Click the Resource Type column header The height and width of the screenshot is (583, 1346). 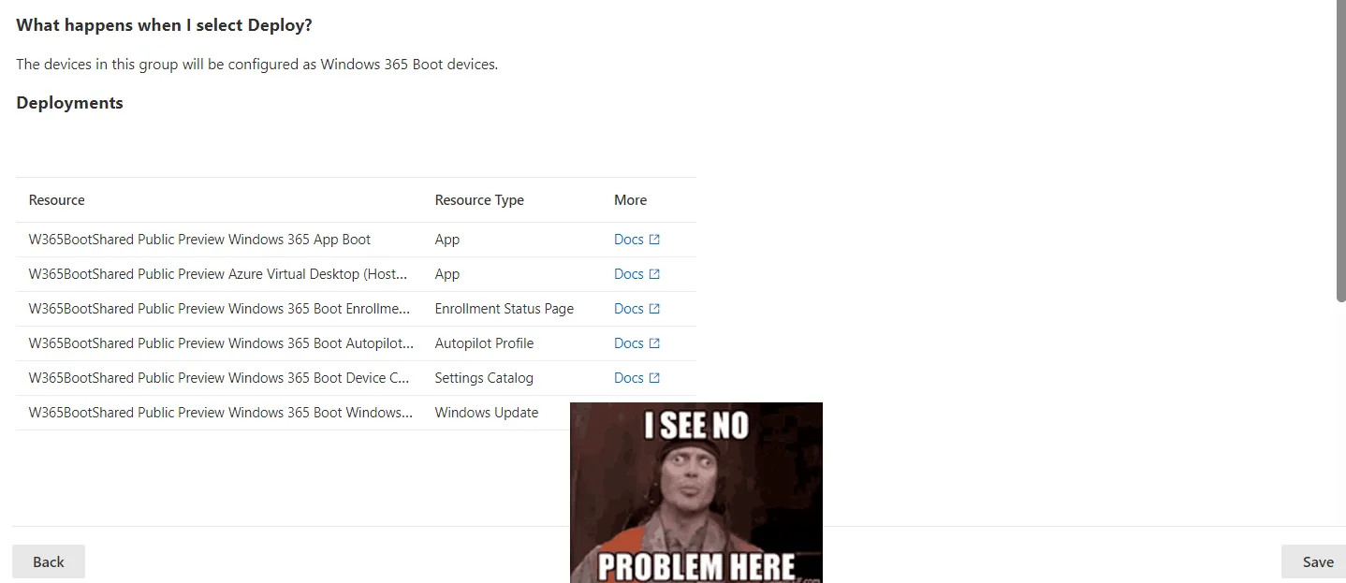[479, 200]
